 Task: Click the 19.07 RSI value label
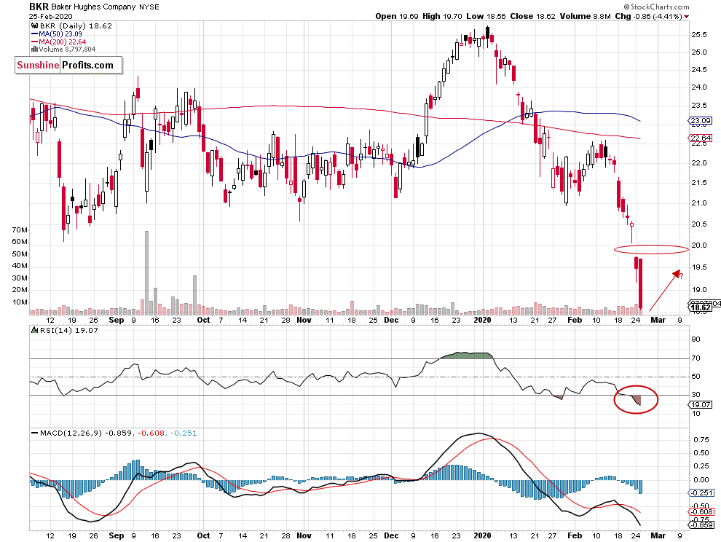click(701, 405)
